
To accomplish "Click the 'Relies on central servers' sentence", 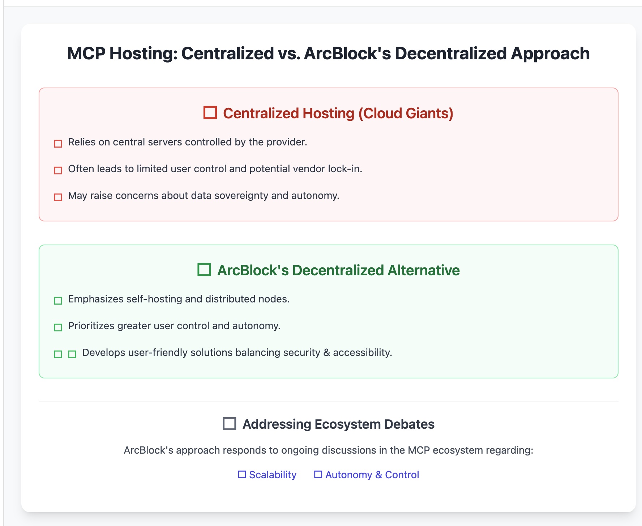I will click(187, 142).
